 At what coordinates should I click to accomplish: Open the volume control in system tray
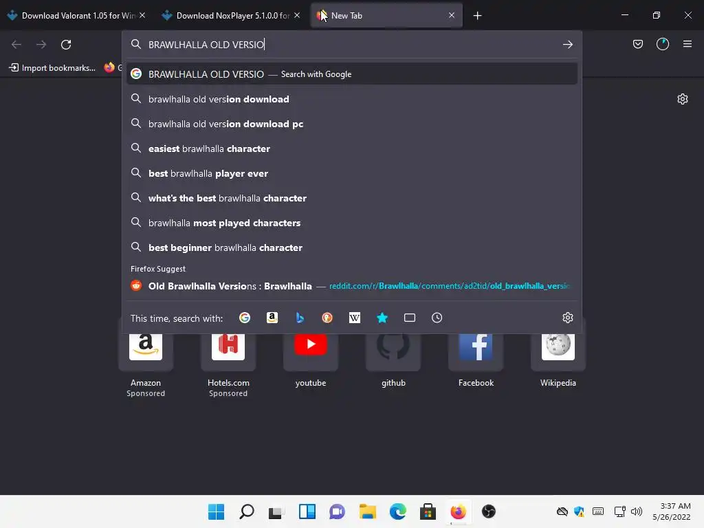tap(637, 511)
